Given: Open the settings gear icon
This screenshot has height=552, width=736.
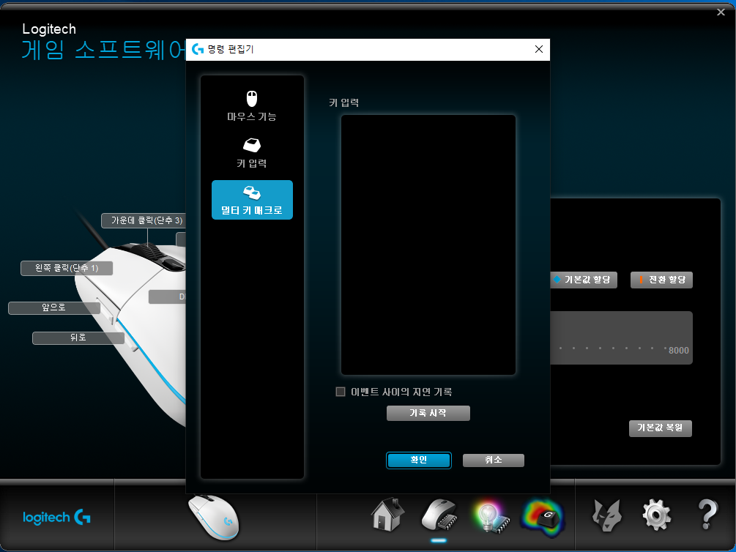Looking at the screenshot, I should [657, 515].
